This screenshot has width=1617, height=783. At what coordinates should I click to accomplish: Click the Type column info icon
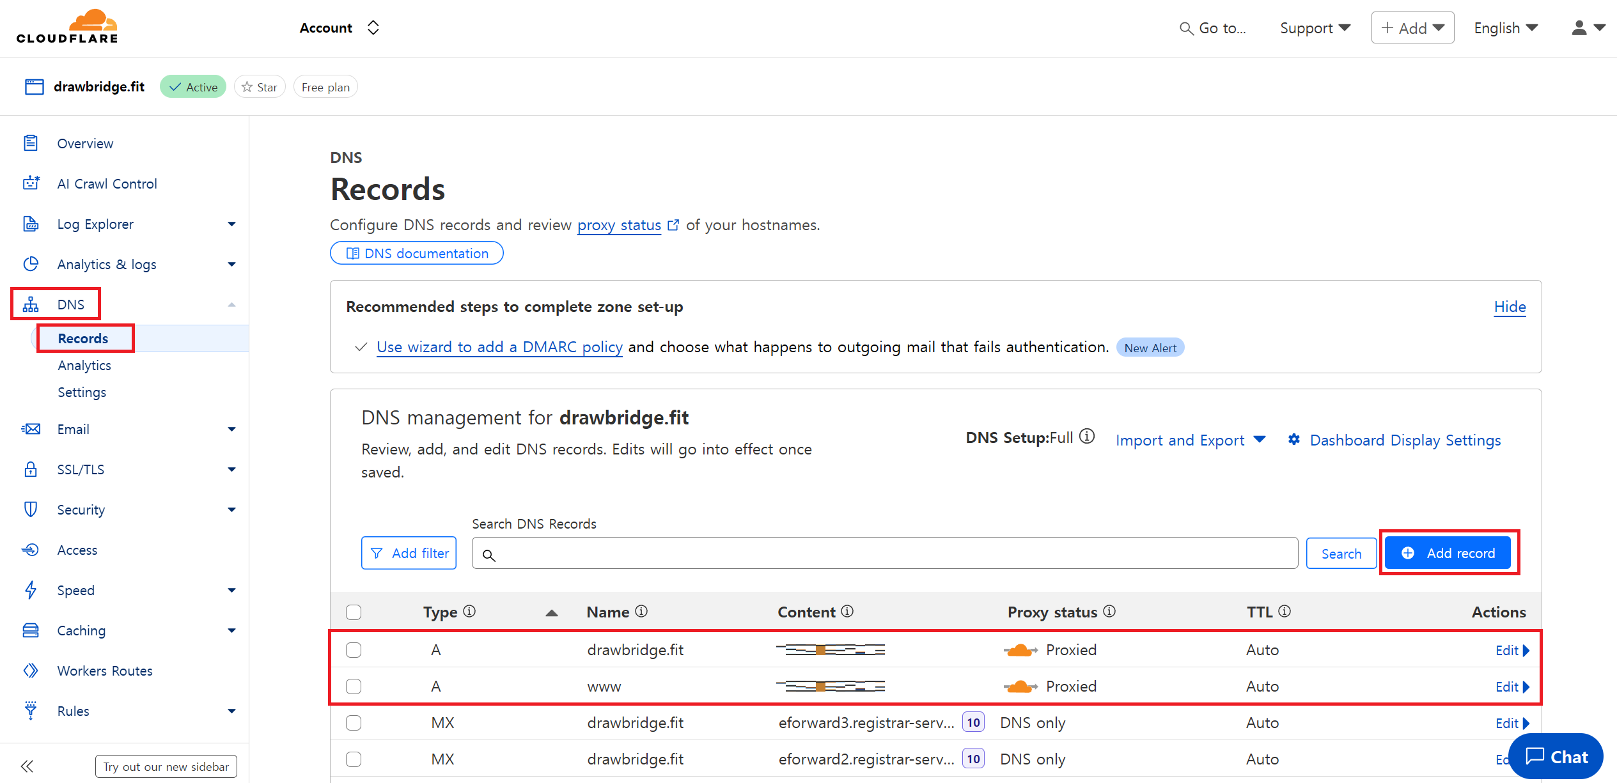(469, 611)
